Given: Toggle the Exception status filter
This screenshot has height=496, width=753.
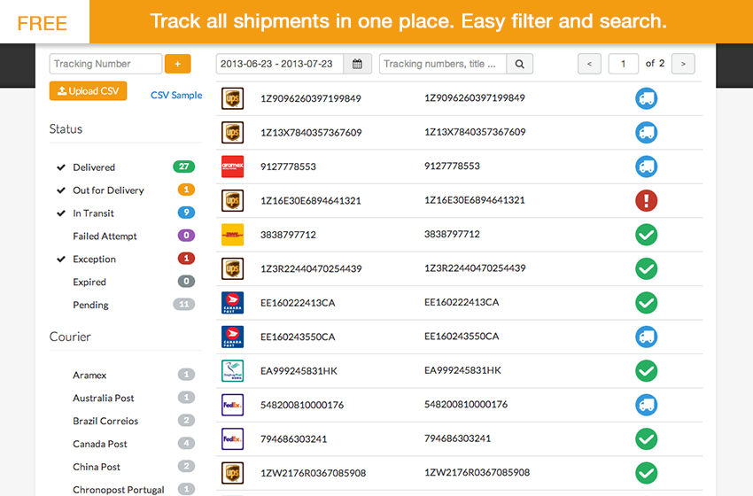Looking at the screenshot, I should coord(94,260).
